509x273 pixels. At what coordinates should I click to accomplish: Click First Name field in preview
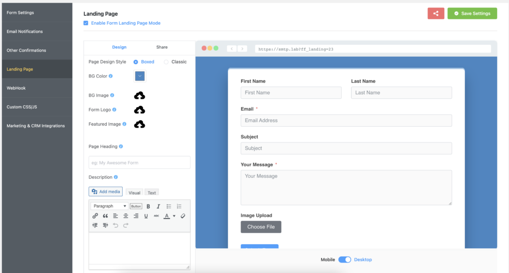tap(291, 92)
